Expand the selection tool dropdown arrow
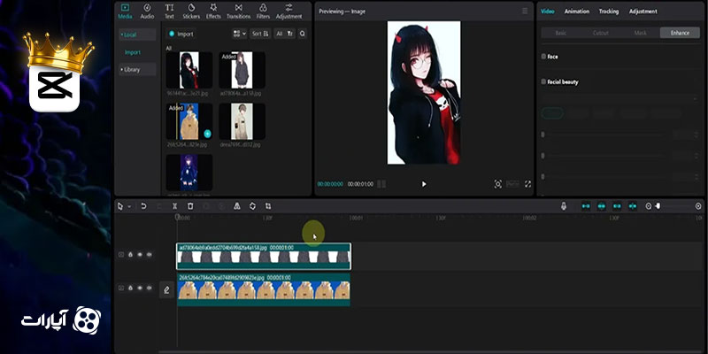The width and height of the screenshot is (708, 354). click(129, 206)
